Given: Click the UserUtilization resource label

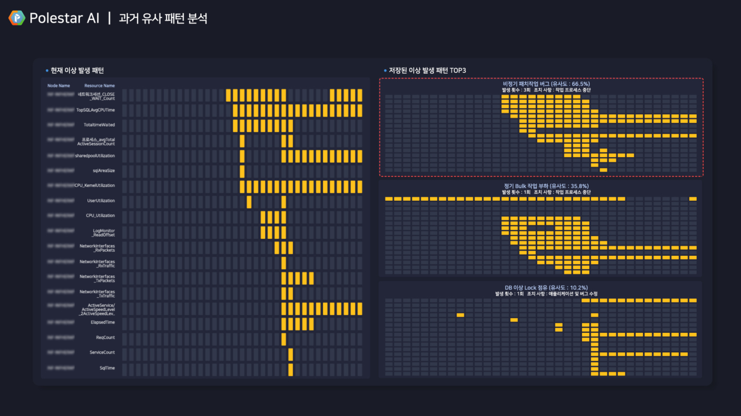Looking at the screenshot, I should click(x=101, y=201).
